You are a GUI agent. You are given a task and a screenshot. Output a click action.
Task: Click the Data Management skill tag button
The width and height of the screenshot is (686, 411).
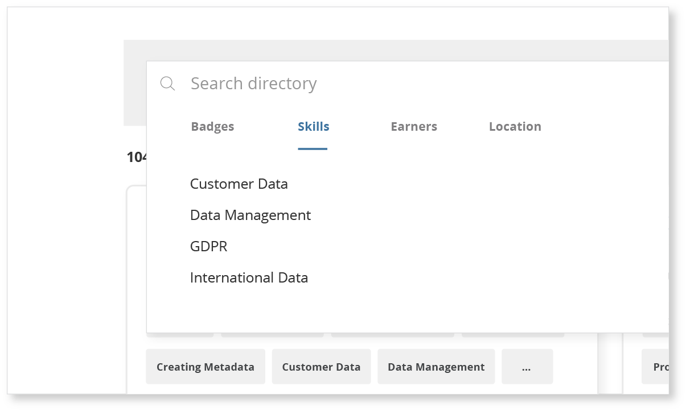point(436,367)
